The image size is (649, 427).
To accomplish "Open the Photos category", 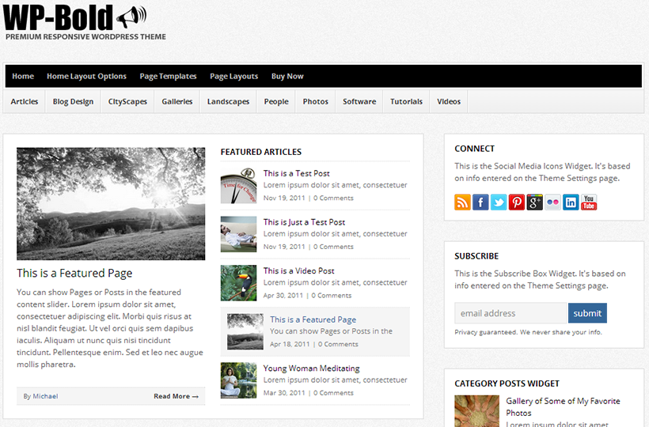I will click(x=315, y=101).
